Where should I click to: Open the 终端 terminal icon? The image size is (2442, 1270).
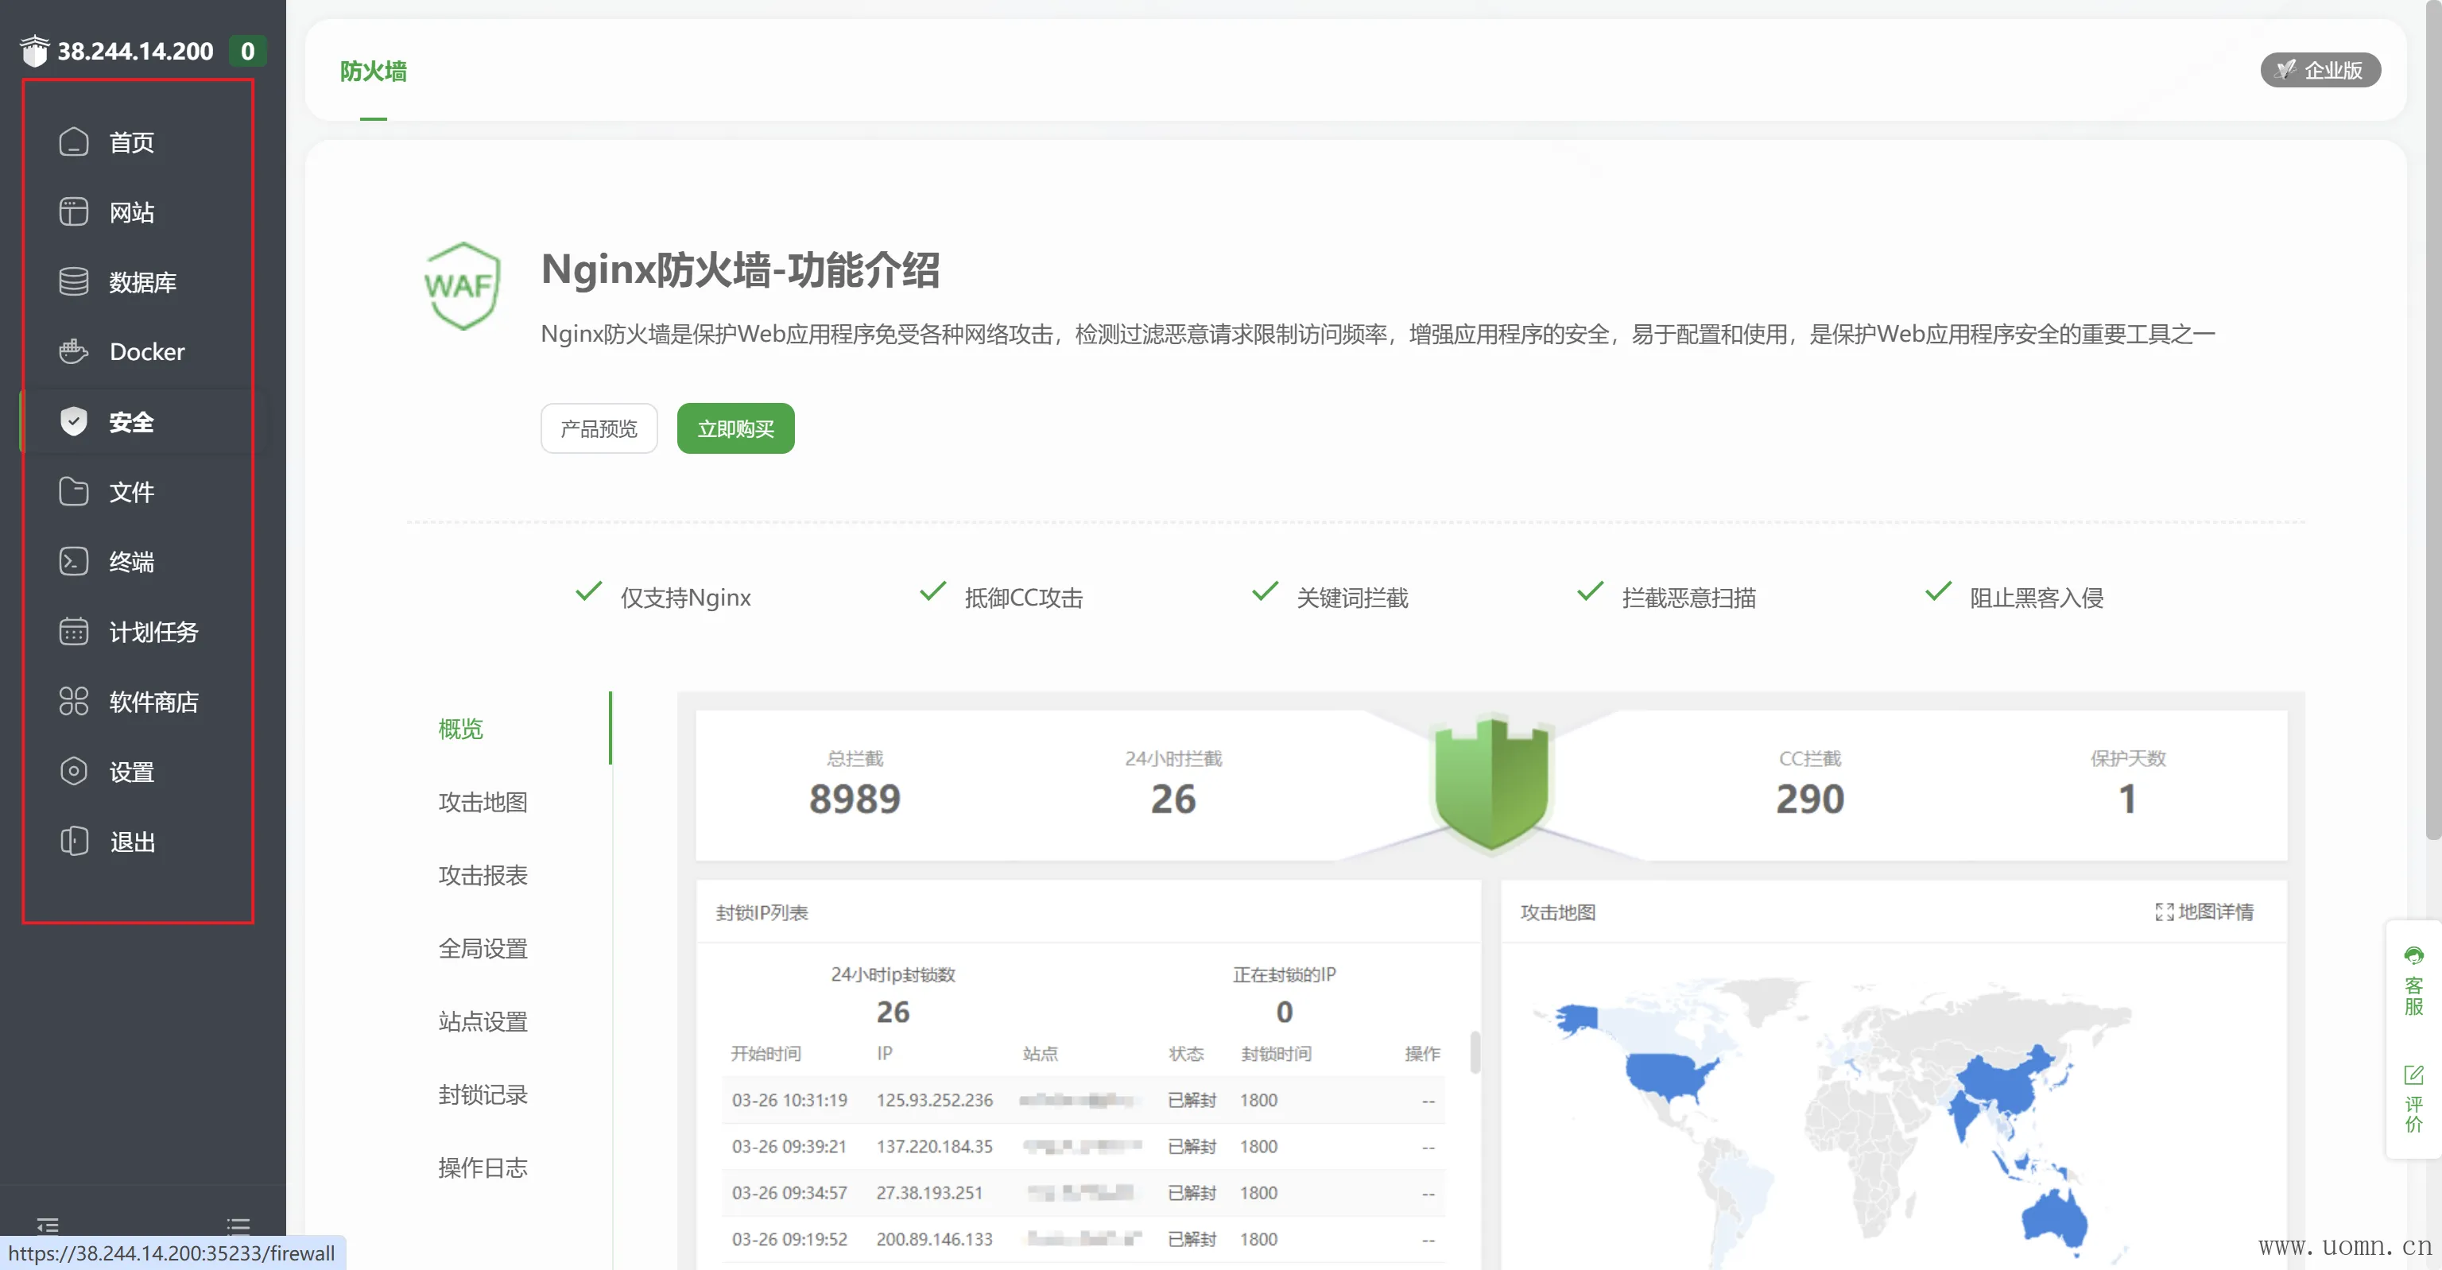[73, 561]
